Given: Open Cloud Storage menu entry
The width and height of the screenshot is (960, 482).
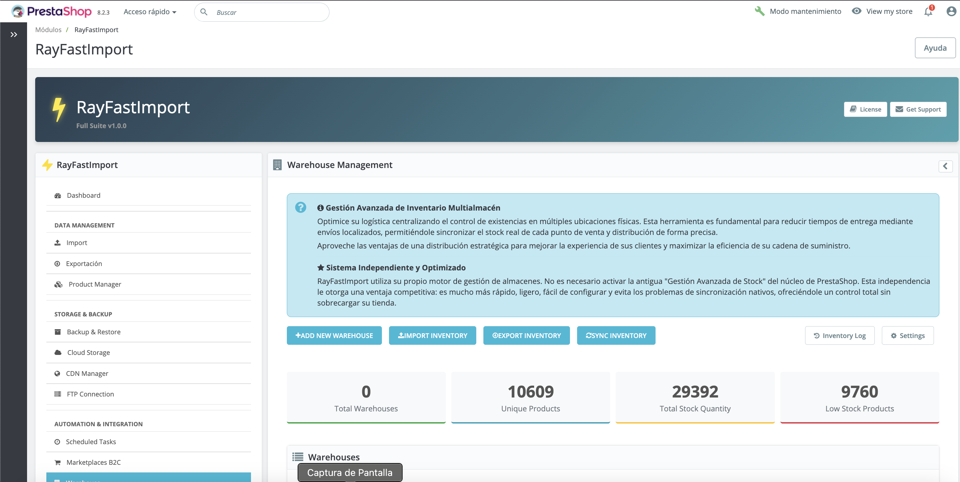Looking at the screenshot, I should click(x=88, y=353).
